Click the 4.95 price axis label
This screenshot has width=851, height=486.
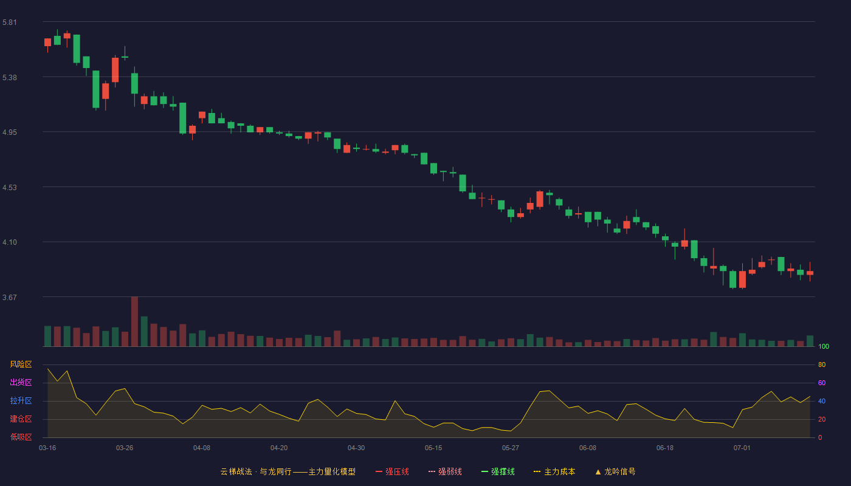tap(10, 132)
